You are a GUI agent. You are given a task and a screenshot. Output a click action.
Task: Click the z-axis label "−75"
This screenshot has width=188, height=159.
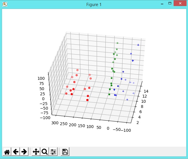tap(44, 113)
